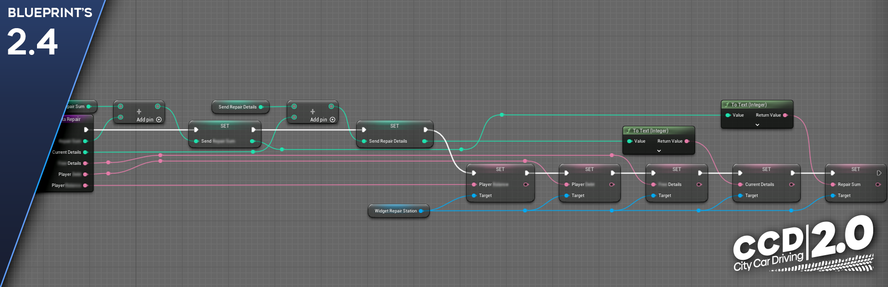The image size is (888, 287).
Task: Click the pink output pin of Current Details SET node
Action: pyautogui.click(x=791, y=185)
